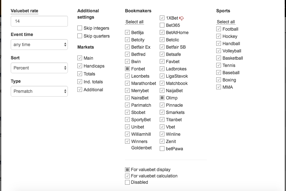The image size is (286, 191).
Task: Open the Type dropdown set to Prematch
Action: pos(39,91)
